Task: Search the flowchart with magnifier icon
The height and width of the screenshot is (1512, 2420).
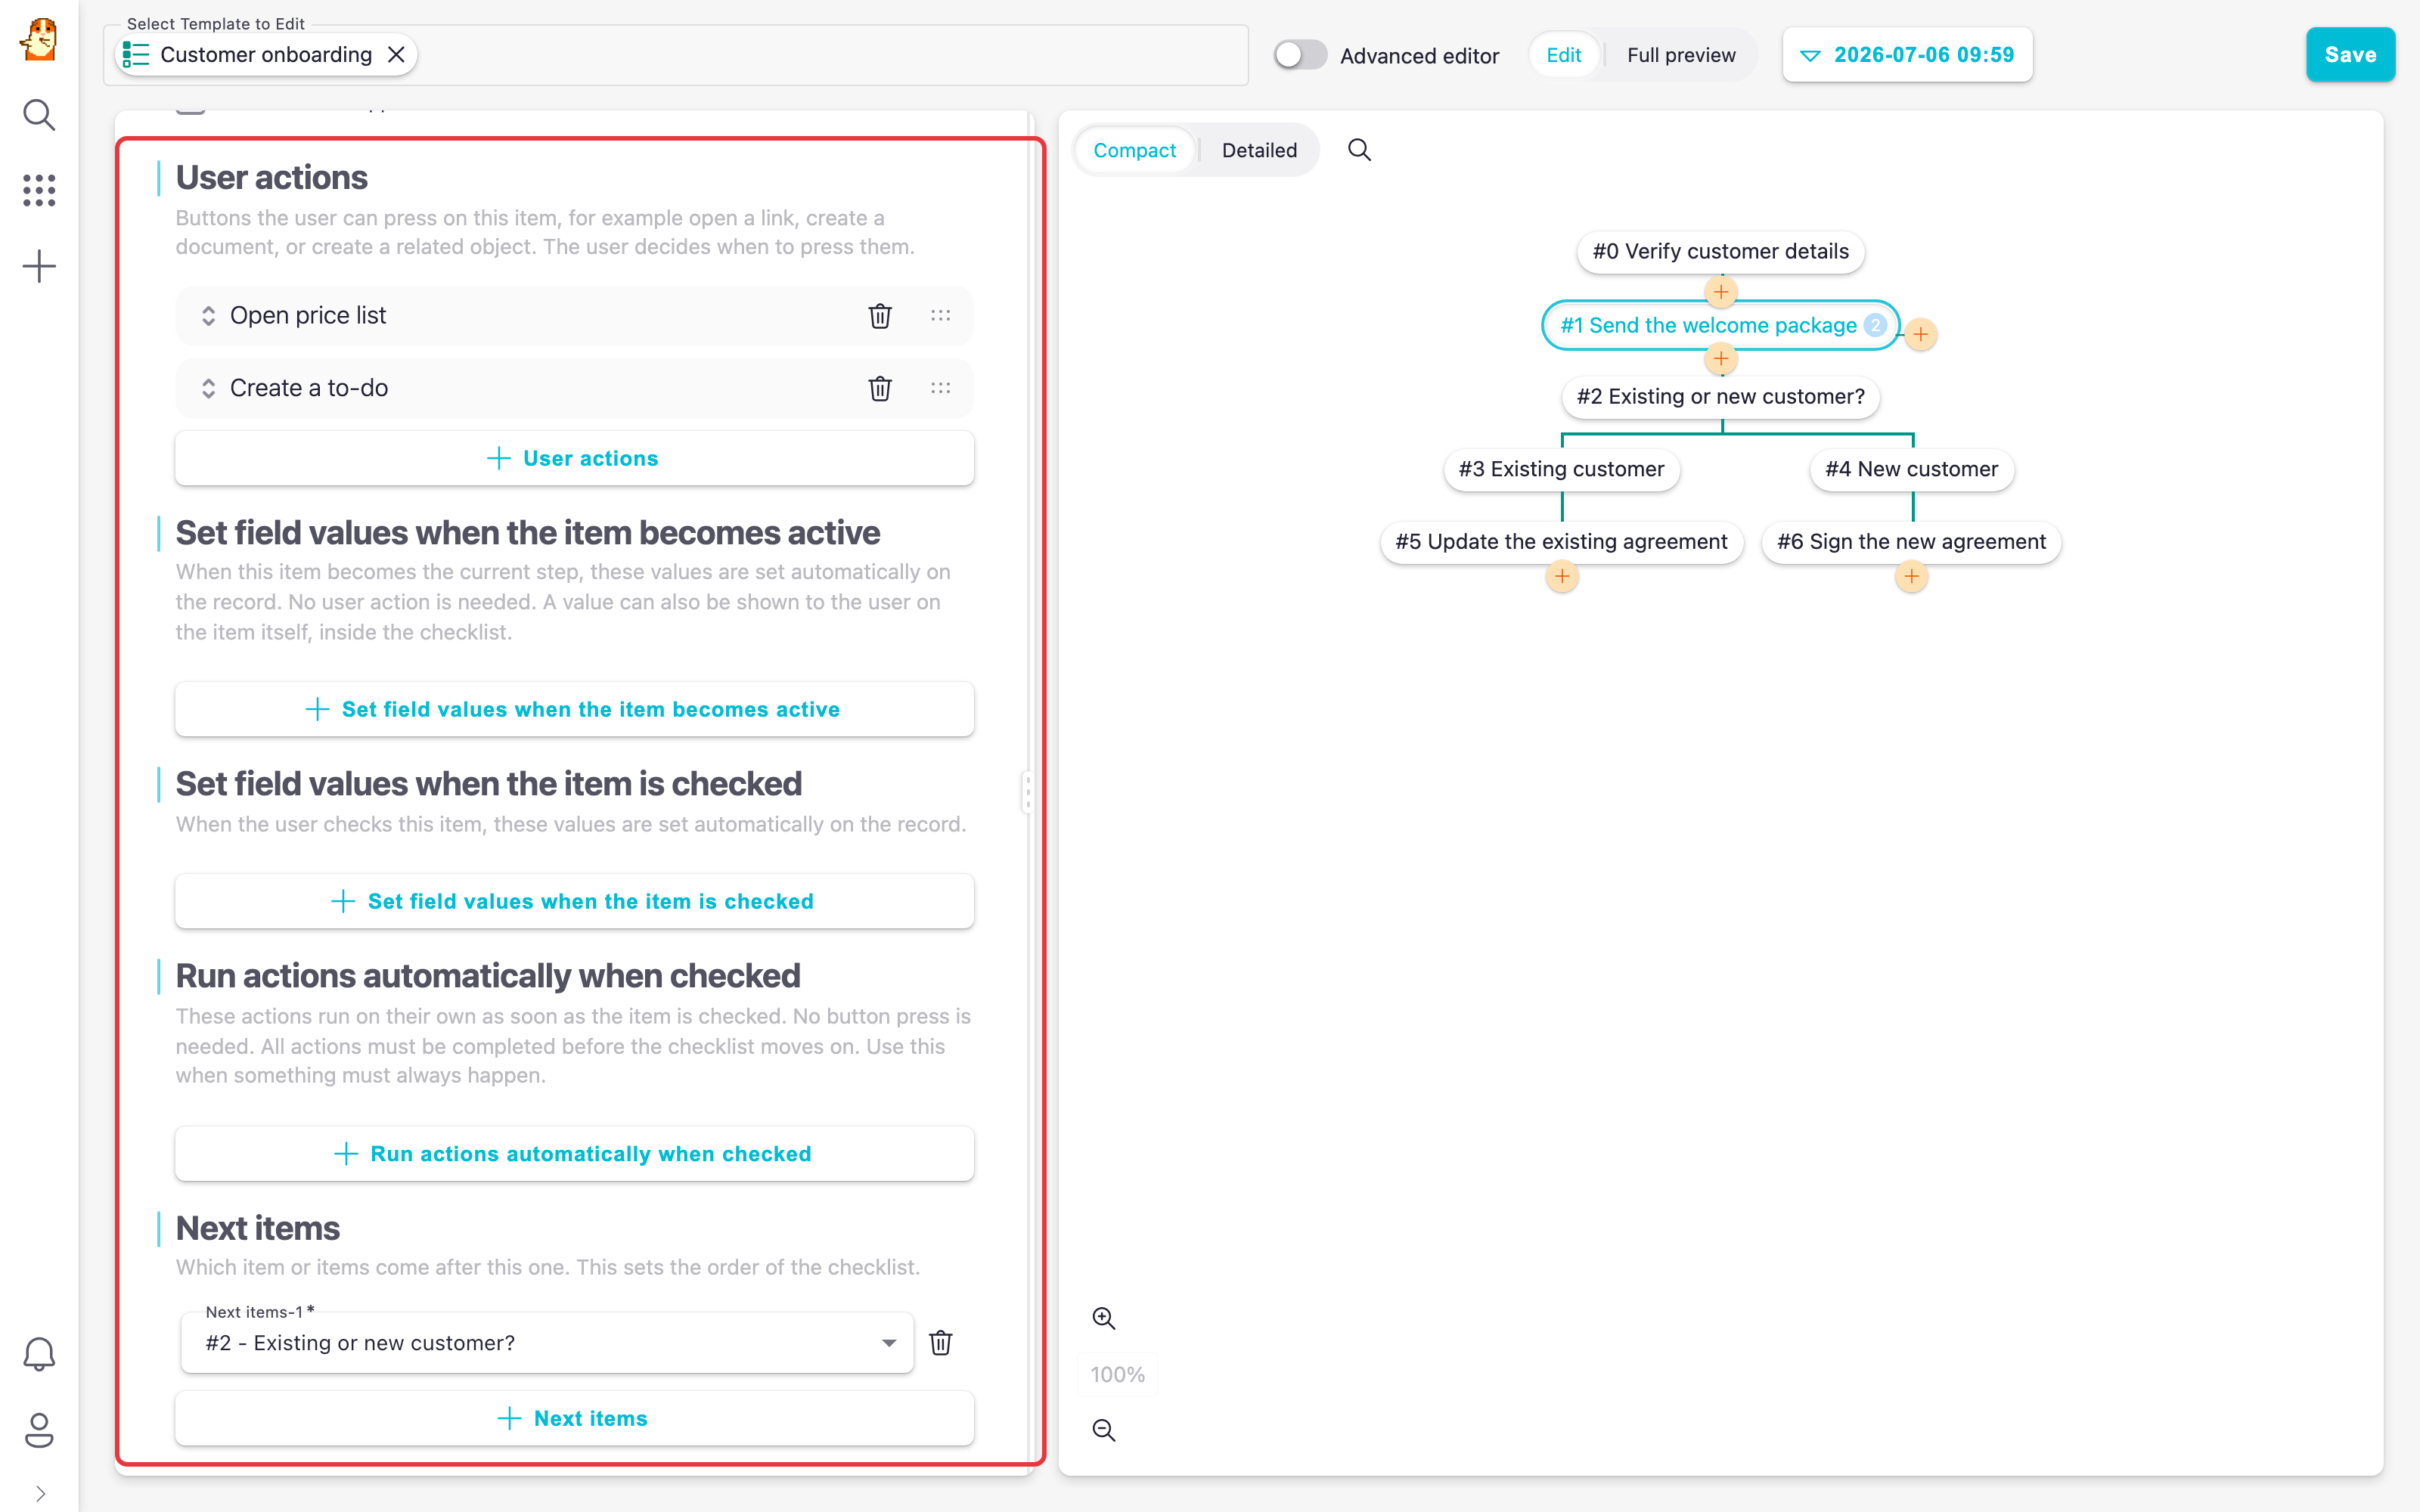Action: [x=1359, y=150]
